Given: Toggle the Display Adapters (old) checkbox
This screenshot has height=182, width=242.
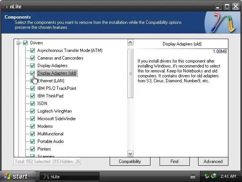Looking at the screenshot, I should 33,73.
